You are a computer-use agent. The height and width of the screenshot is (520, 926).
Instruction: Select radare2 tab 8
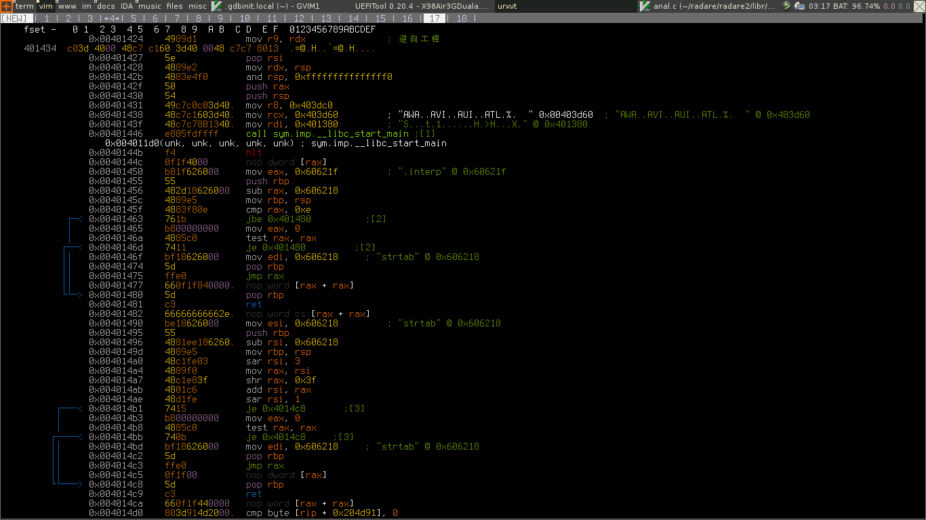(199, 18)
